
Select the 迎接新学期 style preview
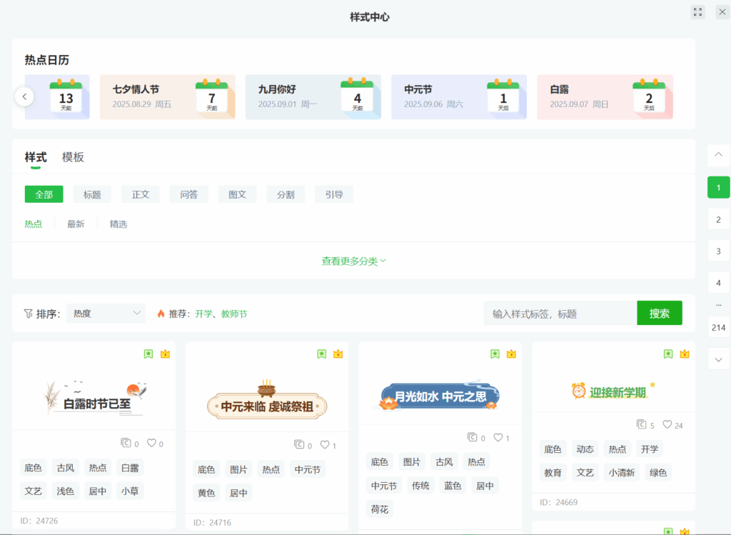click(613, 391)
